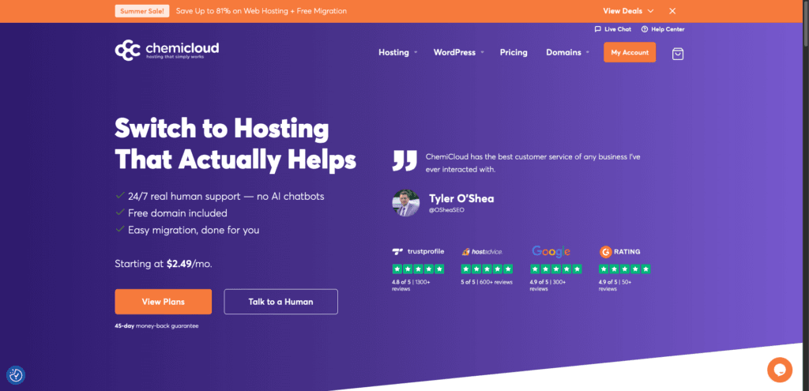809x391 pixels.
Task: Click the large quotation mark icon
Action: coord(404,160)
